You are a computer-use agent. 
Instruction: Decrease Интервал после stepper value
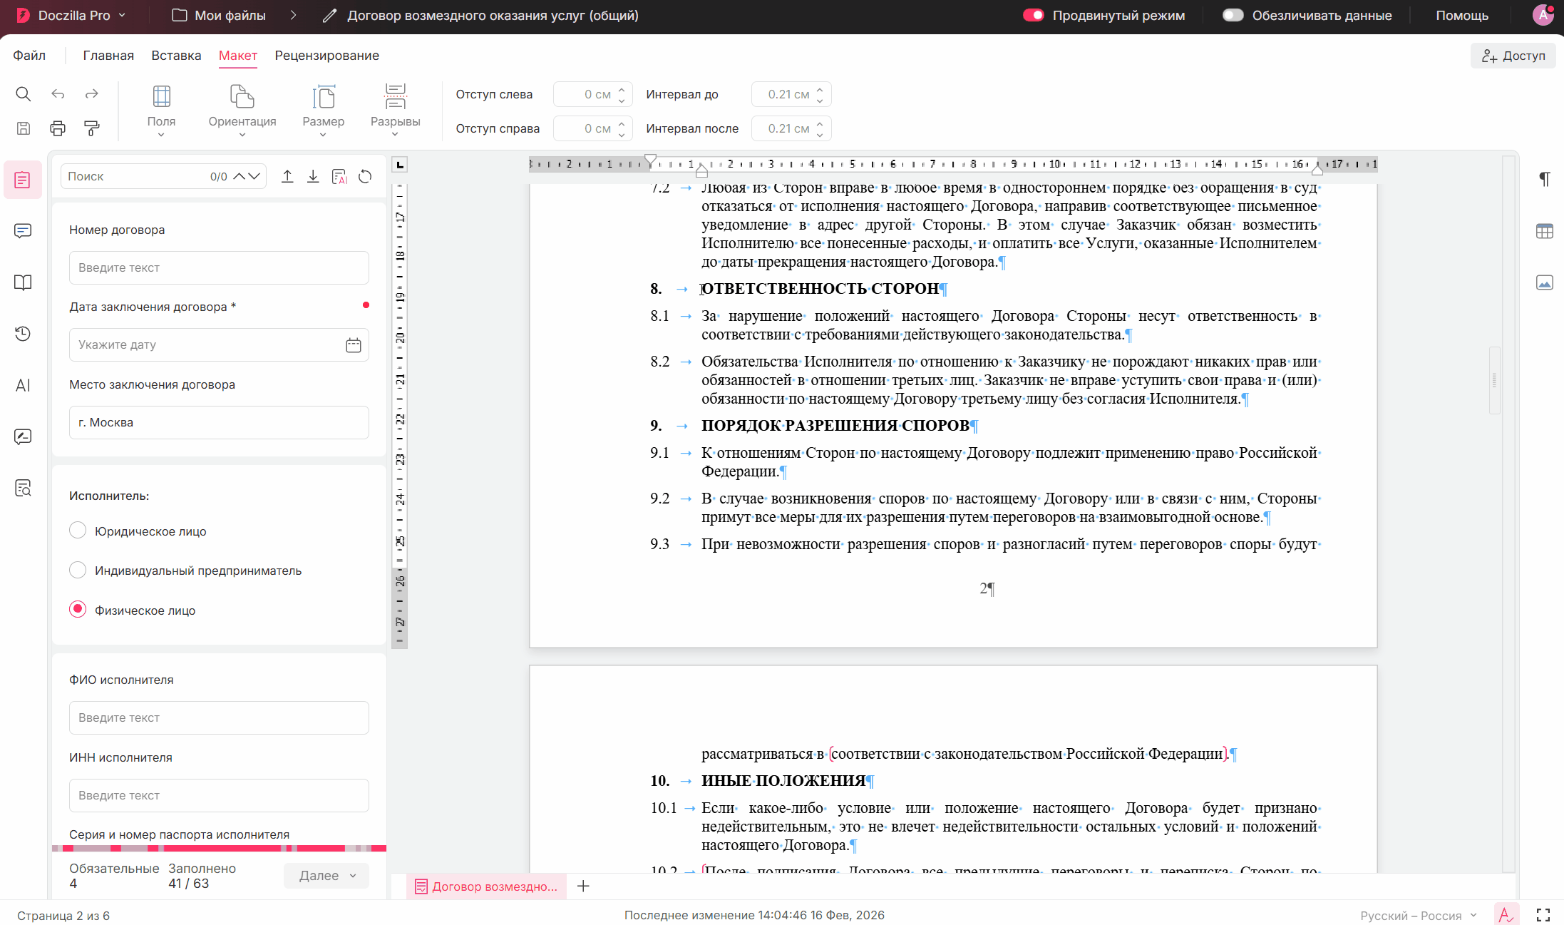click(820, 134)
